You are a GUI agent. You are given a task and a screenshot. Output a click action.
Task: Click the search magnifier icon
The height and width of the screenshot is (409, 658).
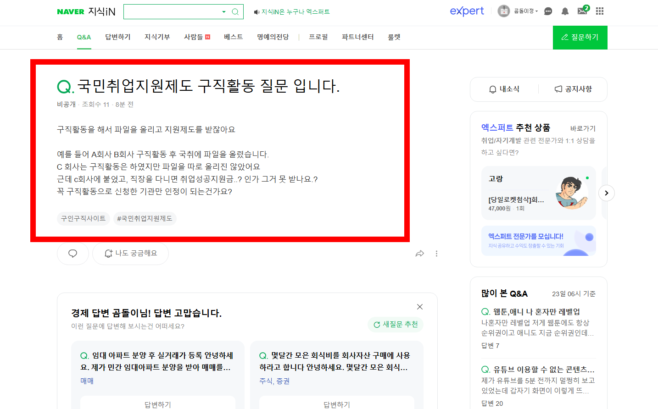[235, 12]
